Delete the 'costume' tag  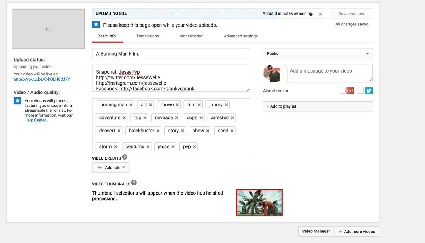click(148, 147)
